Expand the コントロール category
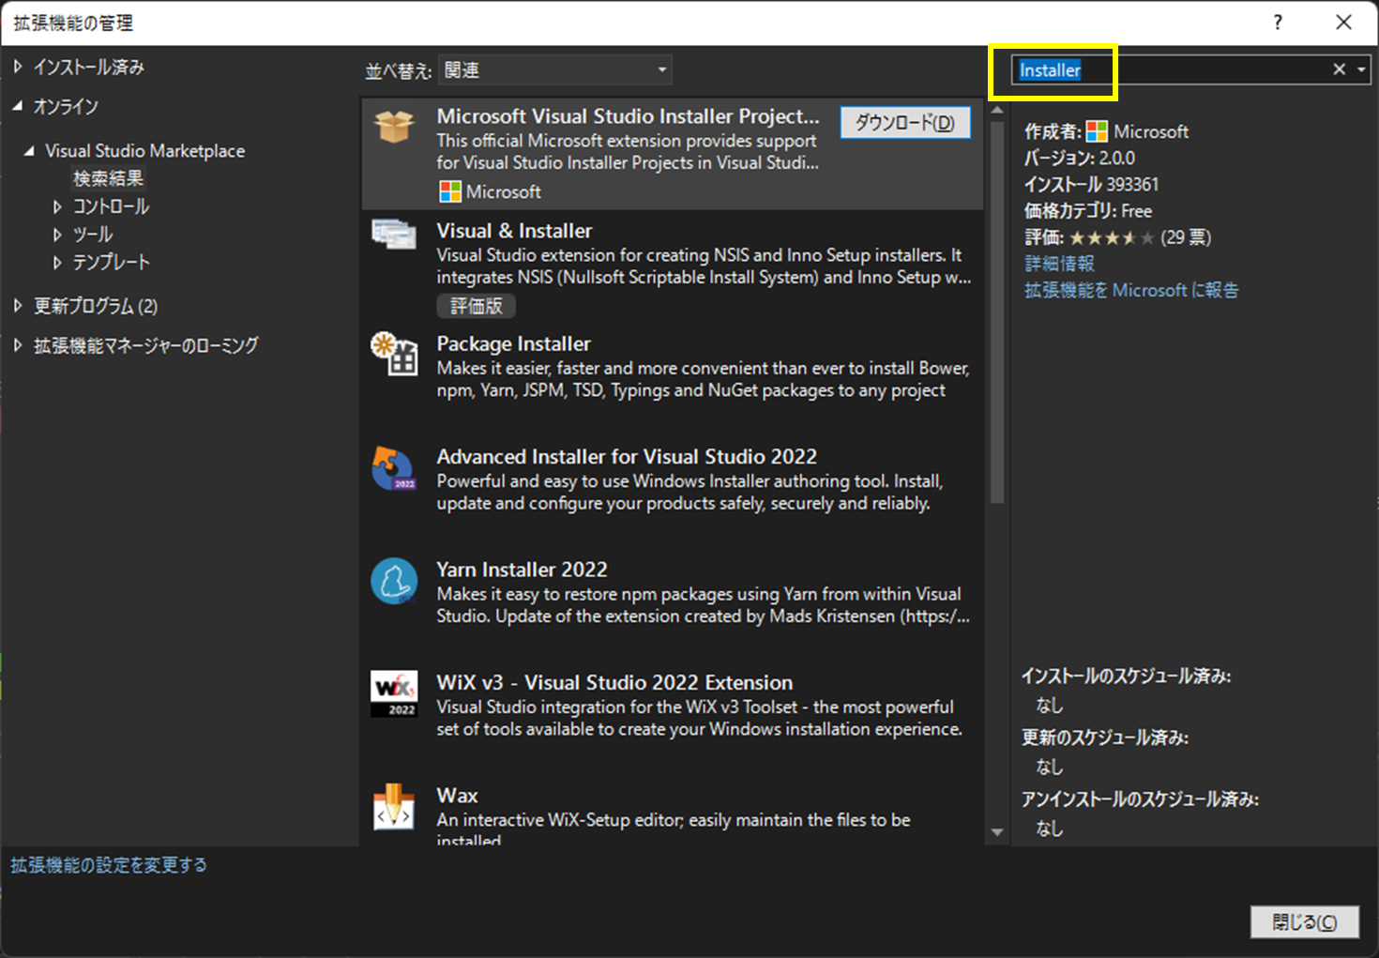The image size is (1379, 958). 58,206
